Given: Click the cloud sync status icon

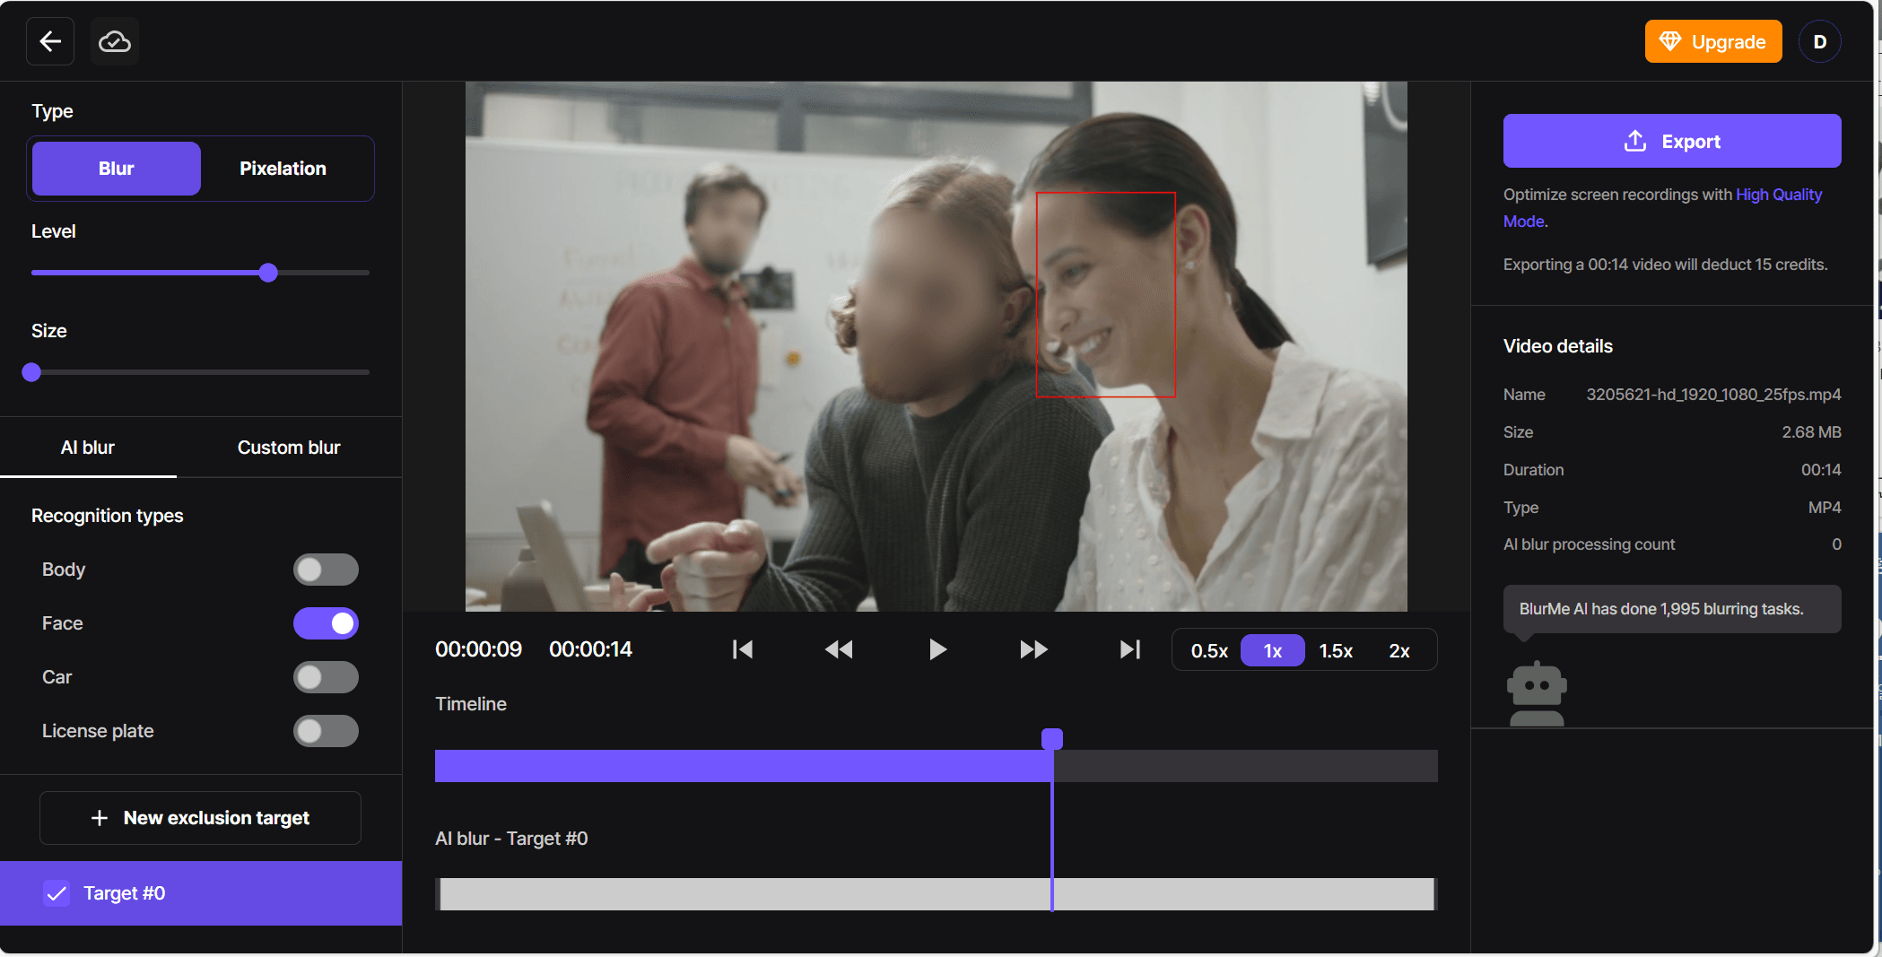Looking at the screenshot, I should pyautogui.click(x=115, y=41).
